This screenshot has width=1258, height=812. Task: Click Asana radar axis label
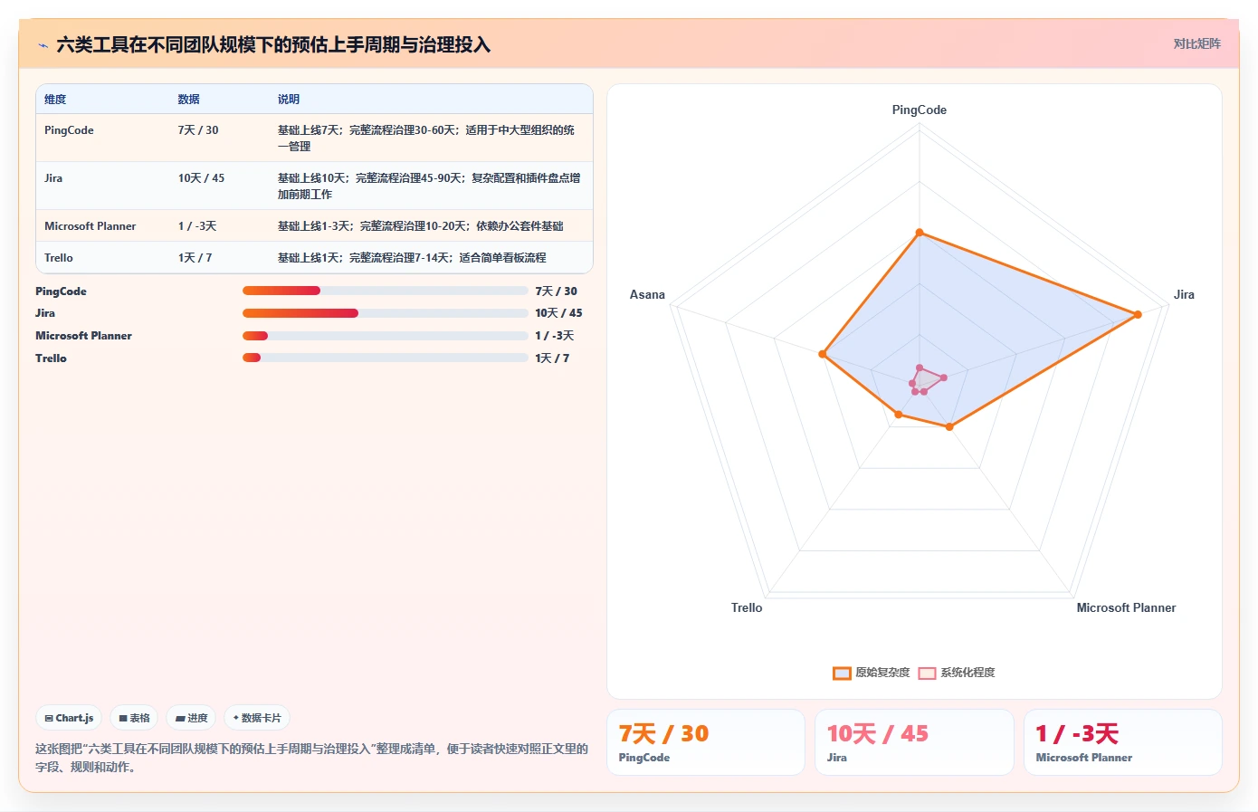(x=647, y=294)
